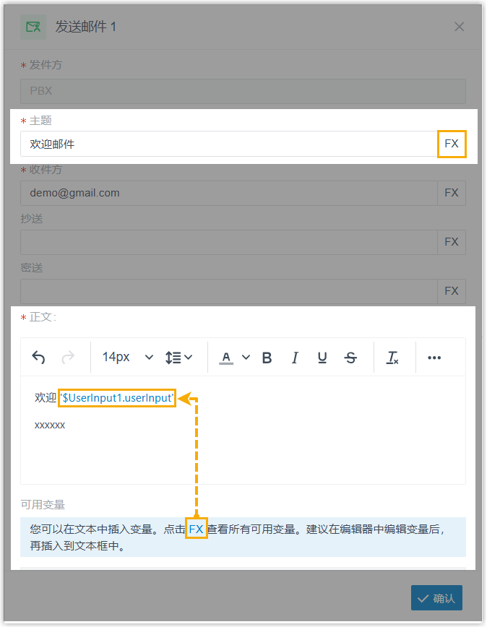Click the recipient field with demo@gmail.com
Viewport: 487px width, 627px height.
coord(228,193)
